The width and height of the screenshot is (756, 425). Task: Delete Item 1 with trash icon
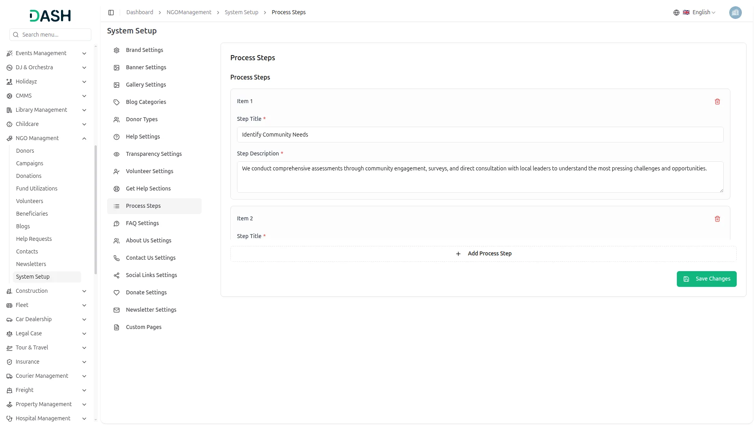[x=717, y=102]
